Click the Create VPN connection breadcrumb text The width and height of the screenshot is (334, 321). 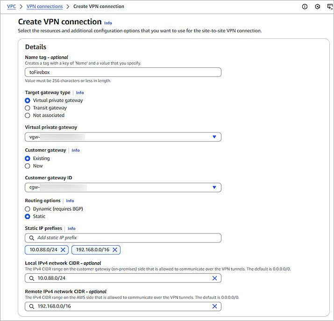click(x=99, y=7)
